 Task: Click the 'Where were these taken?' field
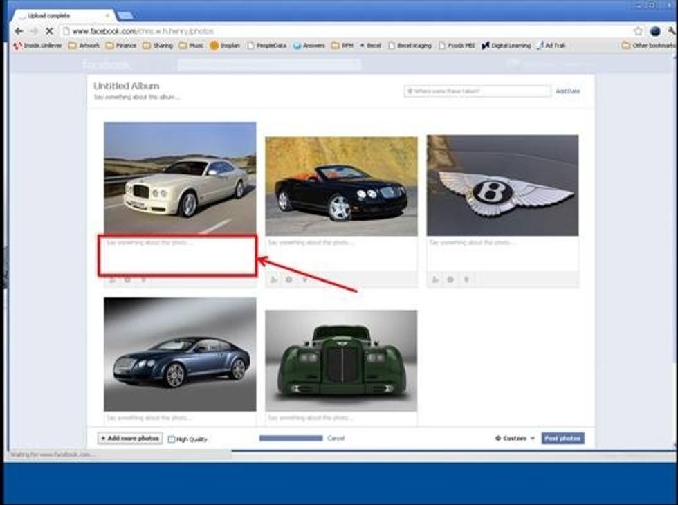click(477, 91)
